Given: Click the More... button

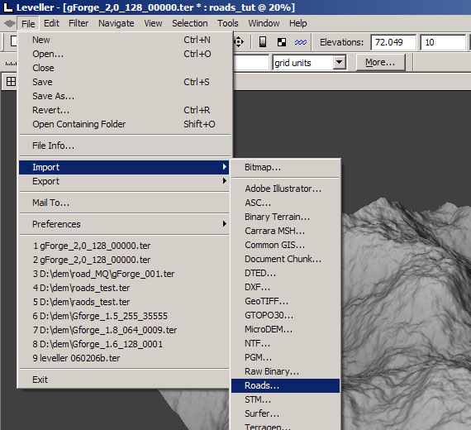Looking at the screenshot, I should pyautogui.click(x=380, y=62).
